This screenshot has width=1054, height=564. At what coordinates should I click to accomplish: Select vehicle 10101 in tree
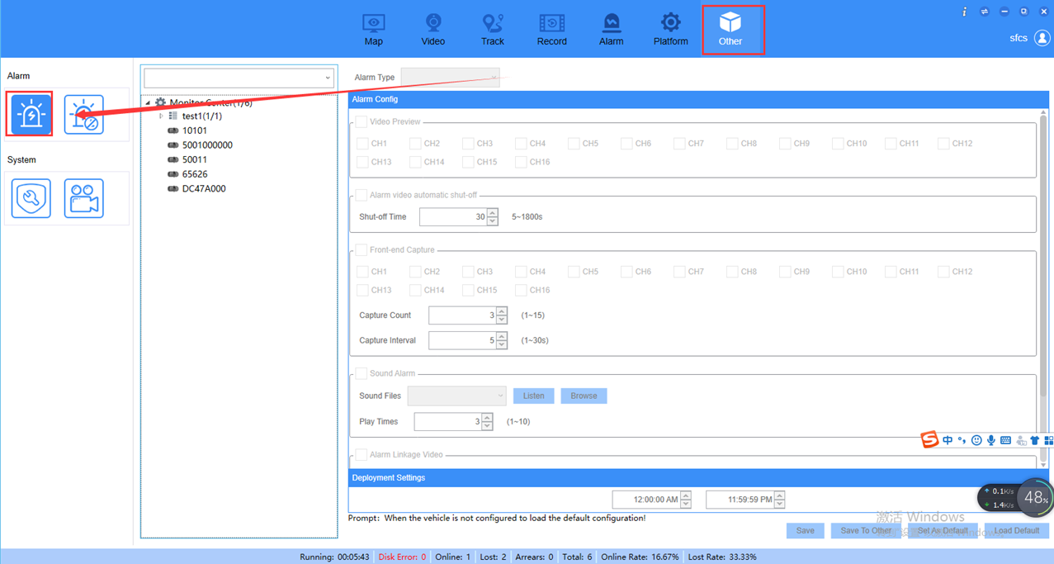tap(195, 130)
